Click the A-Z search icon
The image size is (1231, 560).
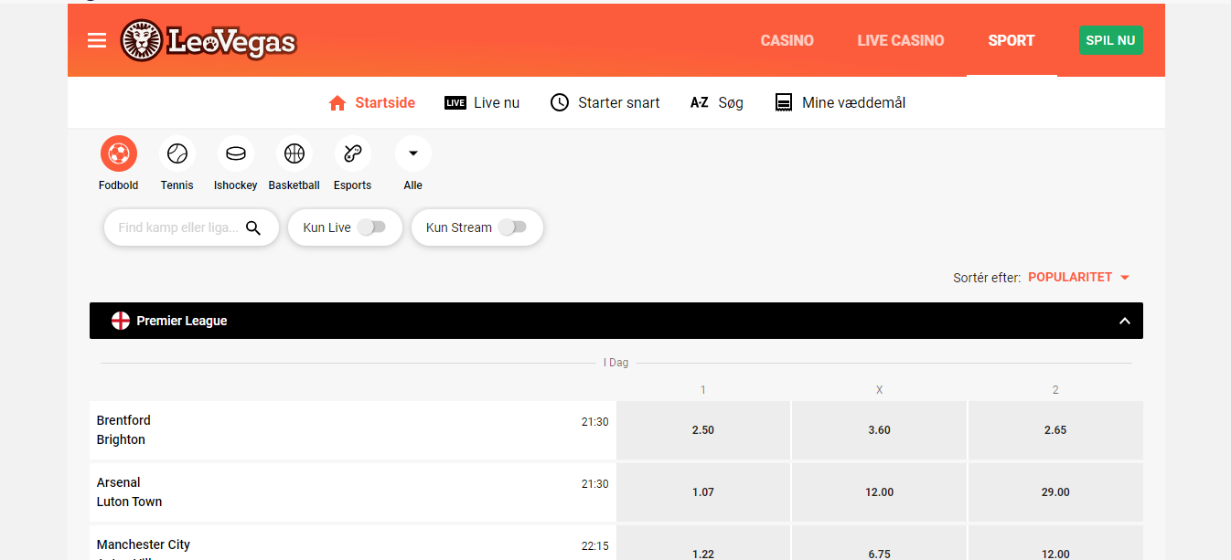point(700,103)
